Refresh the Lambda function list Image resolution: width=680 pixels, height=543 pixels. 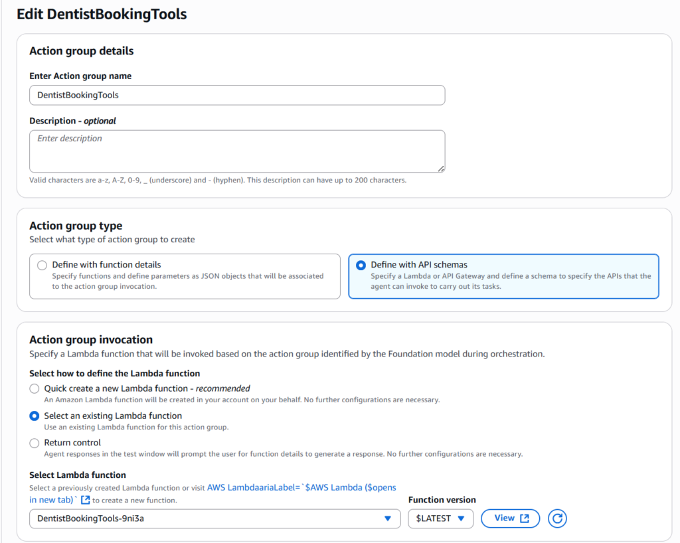tap(557, 518)
